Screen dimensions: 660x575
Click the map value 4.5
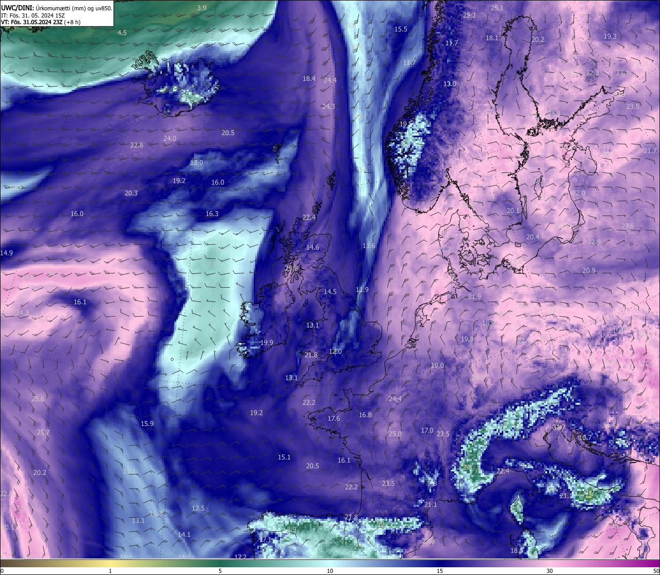pos(122,32)
